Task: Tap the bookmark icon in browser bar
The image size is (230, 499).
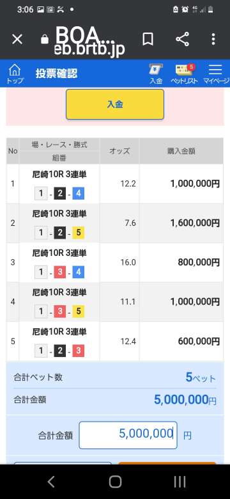Action: [x=148, y=40]
